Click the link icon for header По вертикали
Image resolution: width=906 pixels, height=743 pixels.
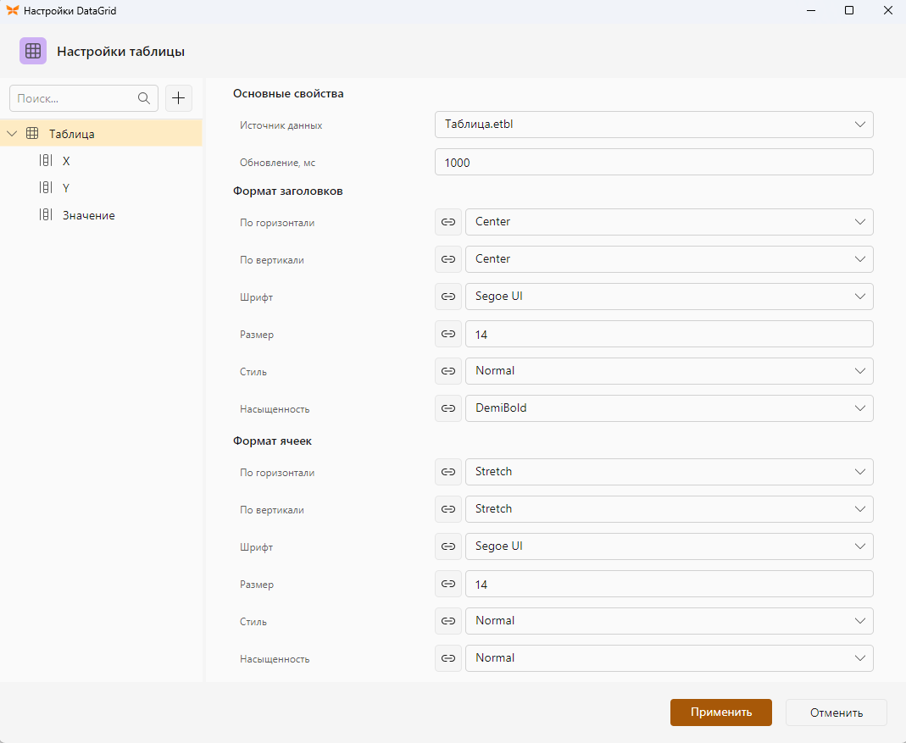coord(448,259)
